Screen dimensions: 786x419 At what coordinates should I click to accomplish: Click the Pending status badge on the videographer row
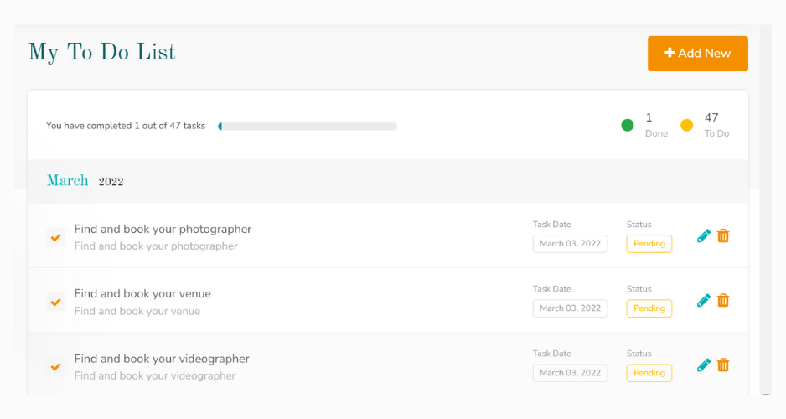(x=649, y=373)
